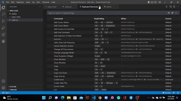Toggle the Panel layout icon
The width and height of the screenshot is (181, 101).
pyautogui.click(x=152, y=2)
